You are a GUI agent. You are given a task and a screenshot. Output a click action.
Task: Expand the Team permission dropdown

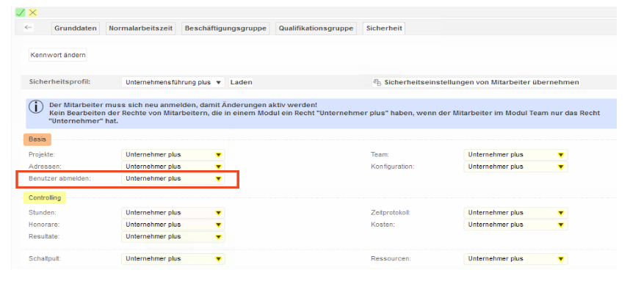coord(515,155)
